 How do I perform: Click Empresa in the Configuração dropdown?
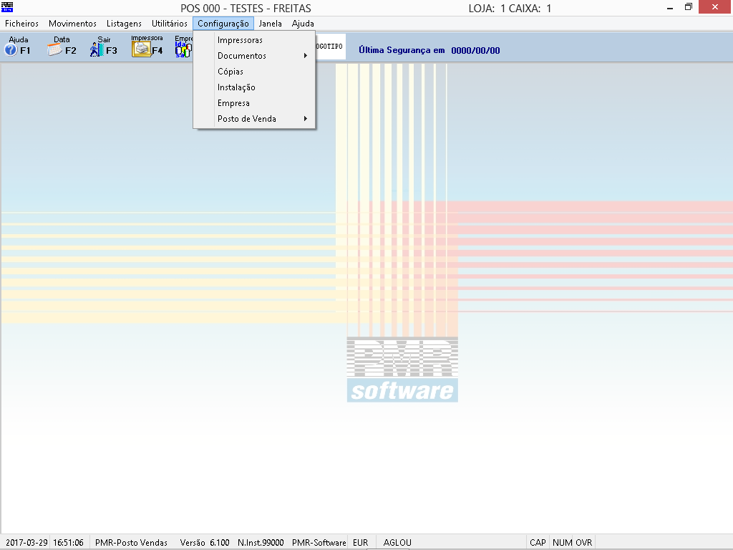(x=233, y=103)
